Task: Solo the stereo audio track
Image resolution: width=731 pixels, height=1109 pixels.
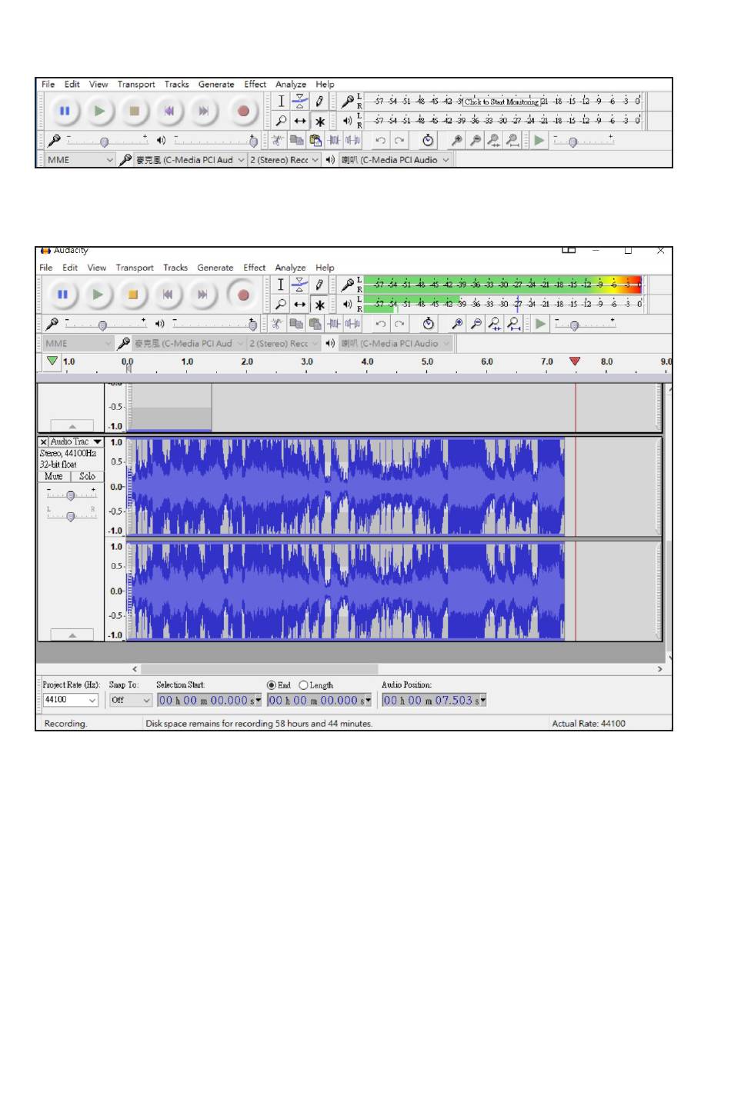Action: click(87, 477)
